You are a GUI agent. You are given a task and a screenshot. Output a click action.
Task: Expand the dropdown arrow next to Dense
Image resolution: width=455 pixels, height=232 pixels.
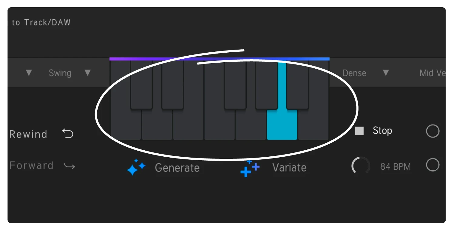tap(386, 73)
